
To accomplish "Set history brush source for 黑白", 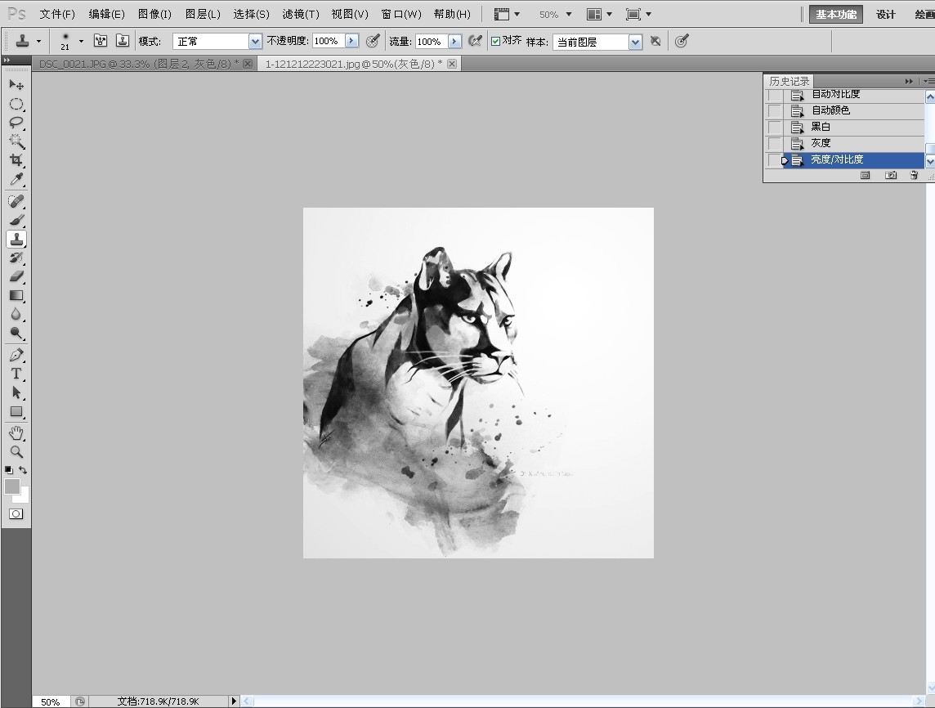I will pos(774,127).
